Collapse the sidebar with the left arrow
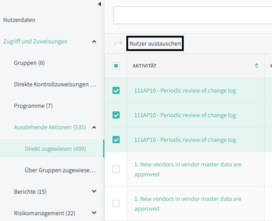Screen dimensions: 272x221 point(100,4)
